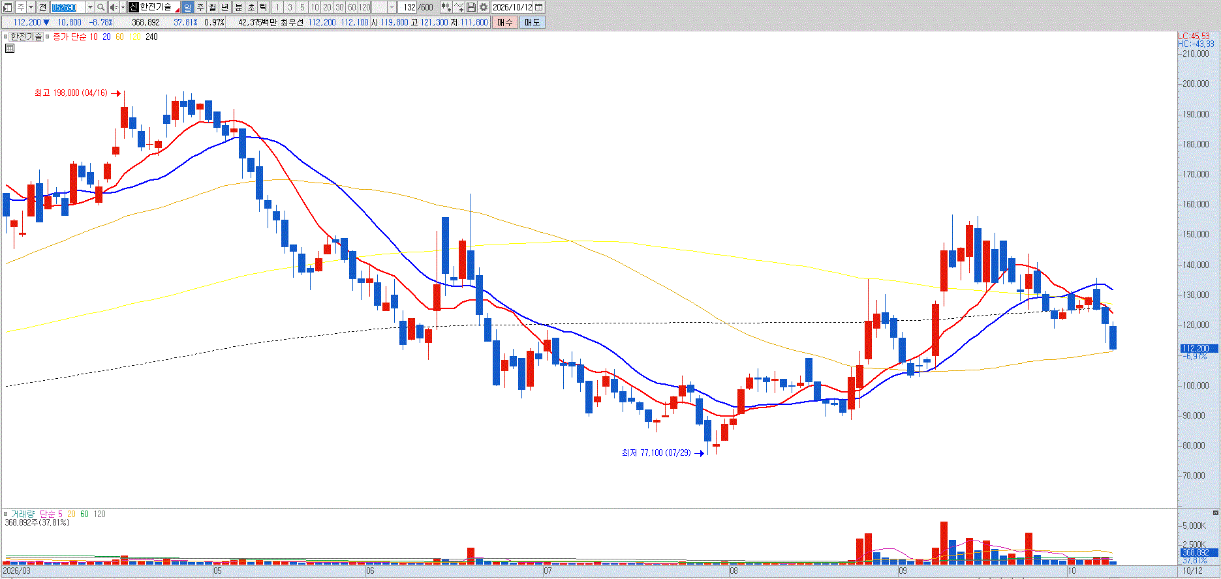Click the red 10 moving average legend
This screenshot has width=1221, height=579.
click(94, 37)
